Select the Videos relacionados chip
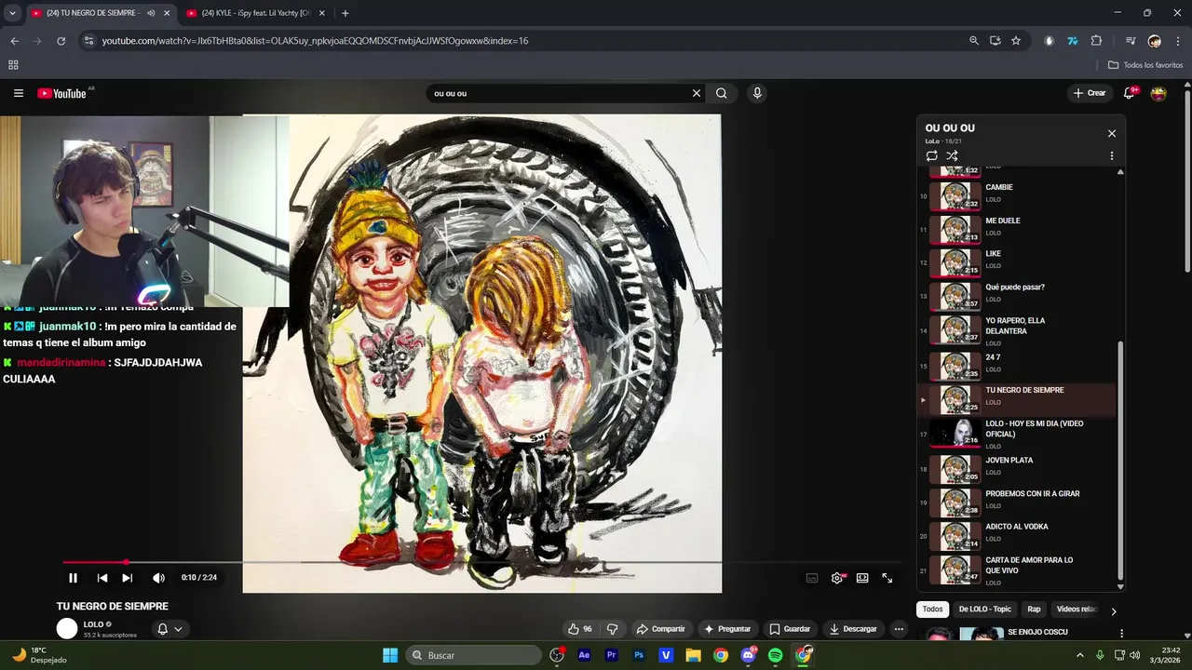Image resolution: width=1192 pixels, height=670 pixels. tap(1077, 610)
